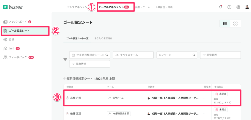Click the notification bell icon
The width and height of the screenshot is (251, 120).
220,7
